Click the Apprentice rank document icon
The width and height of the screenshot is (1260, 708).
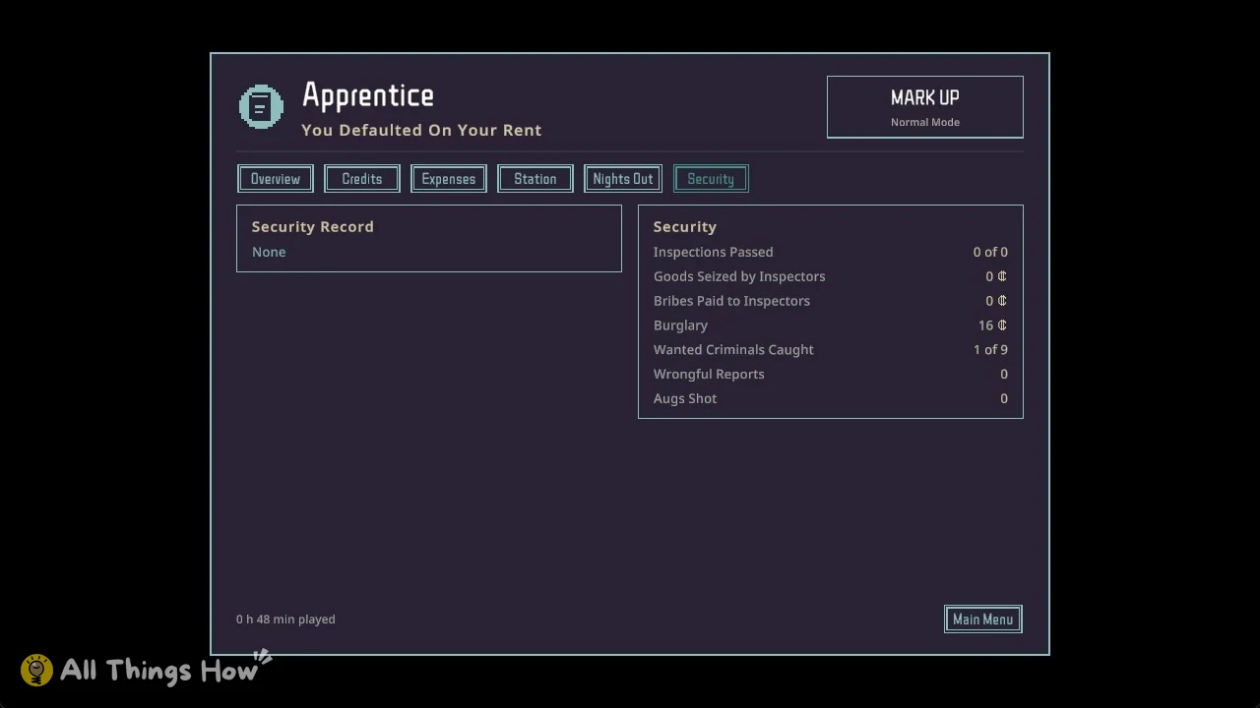[x=261, y=106]
